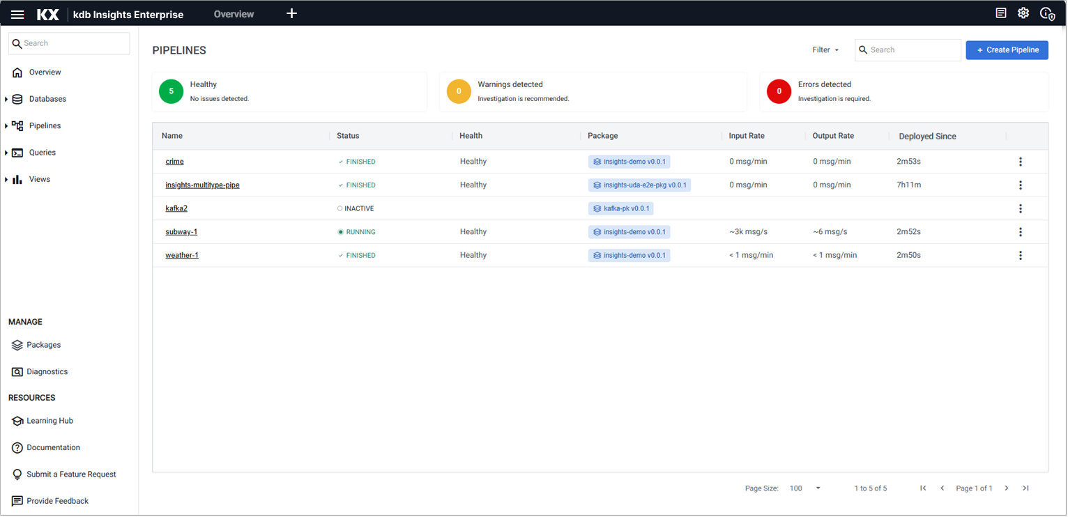Expand the Databases tree node
This screenshot has width=1068, height=517.
point(6,100)
